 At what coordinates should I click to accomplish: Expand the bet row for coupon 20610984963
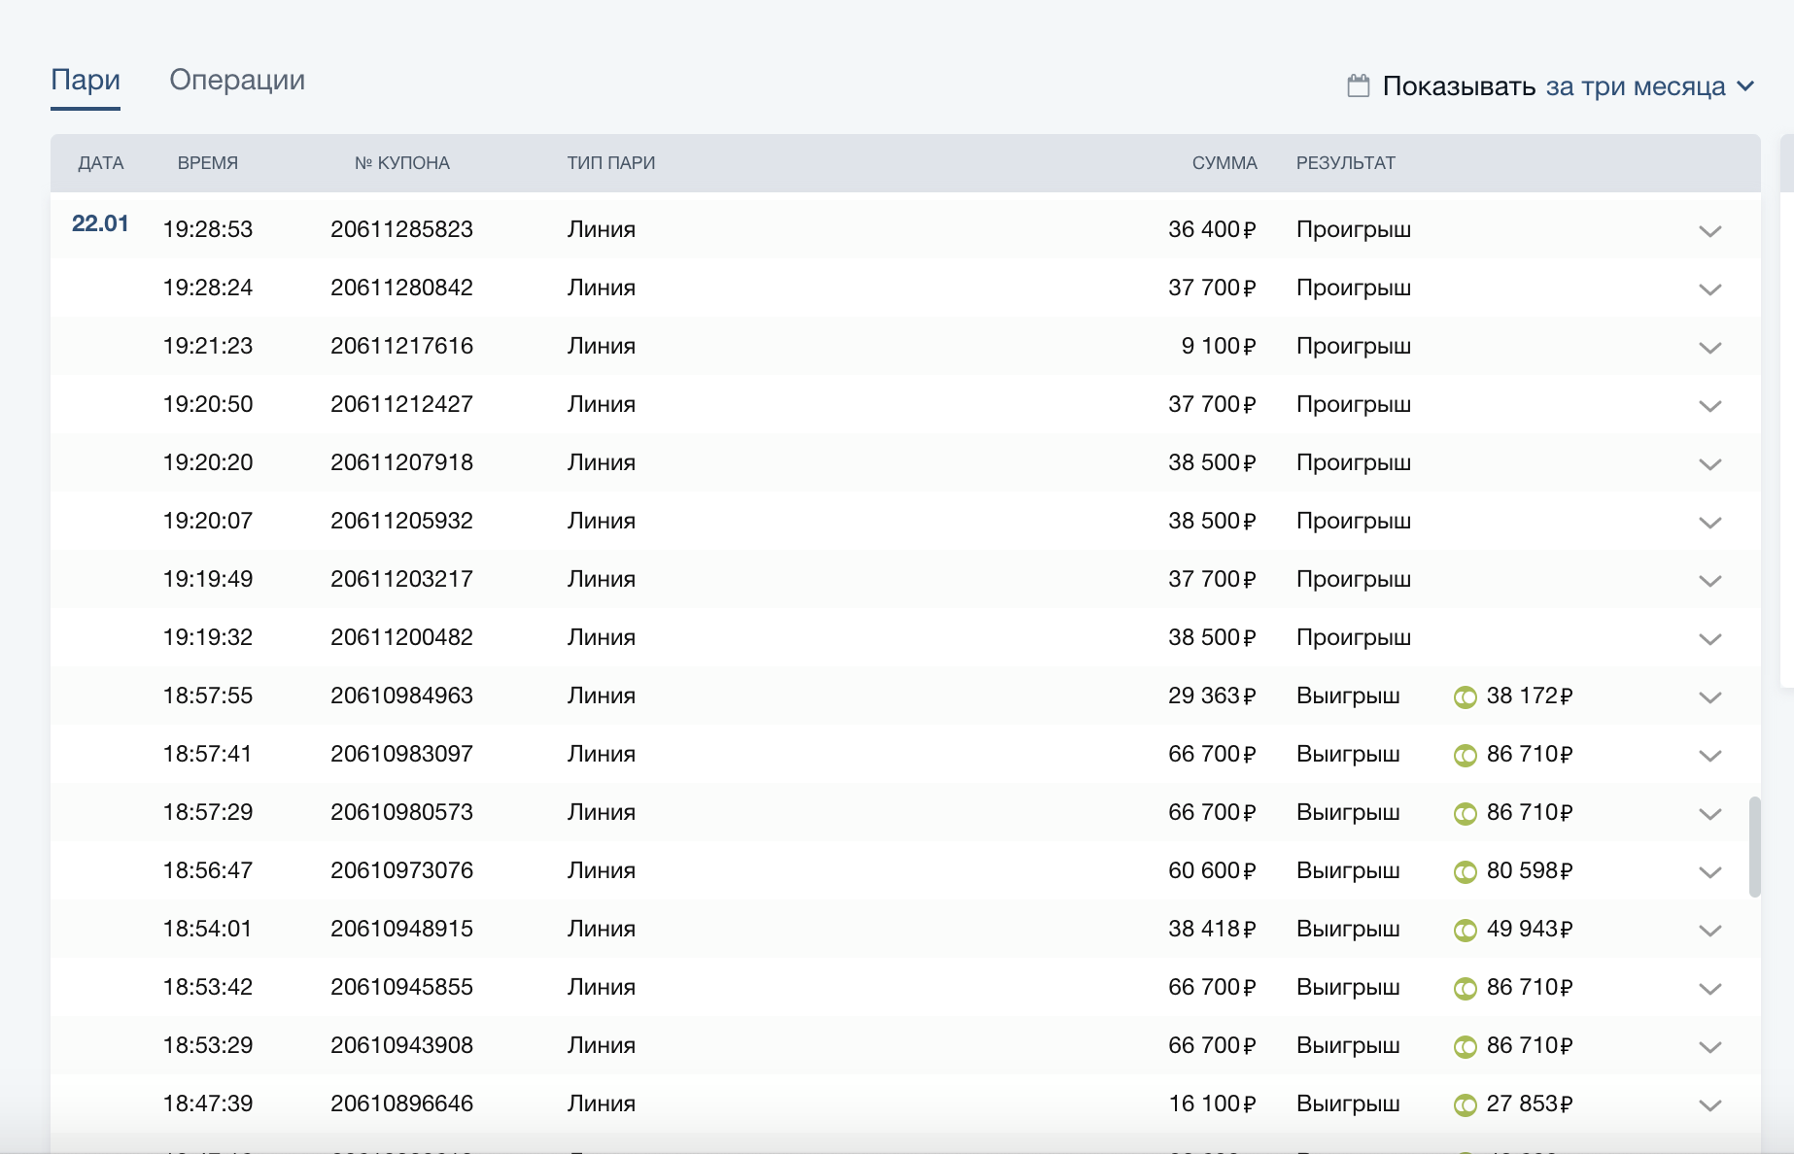pyautogui.click(x=1709, y=697)
